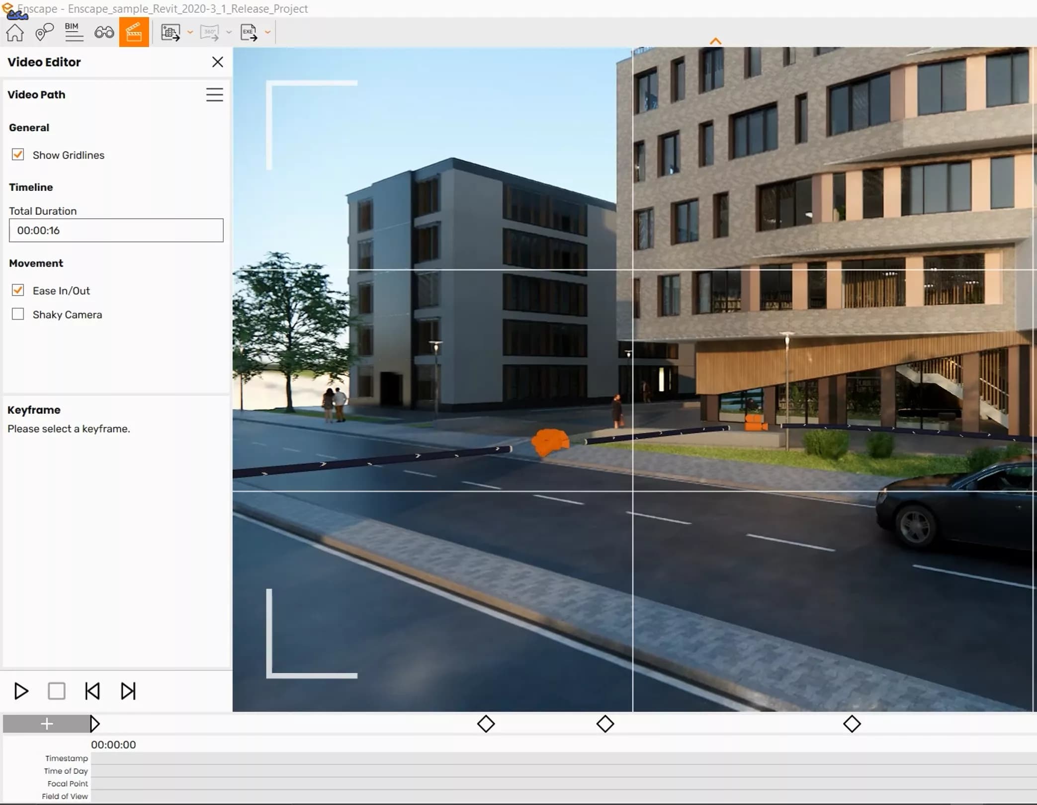1037x805 pixels.
Task: Select the first diamond keyframe marker
Action: pos(486,724)
